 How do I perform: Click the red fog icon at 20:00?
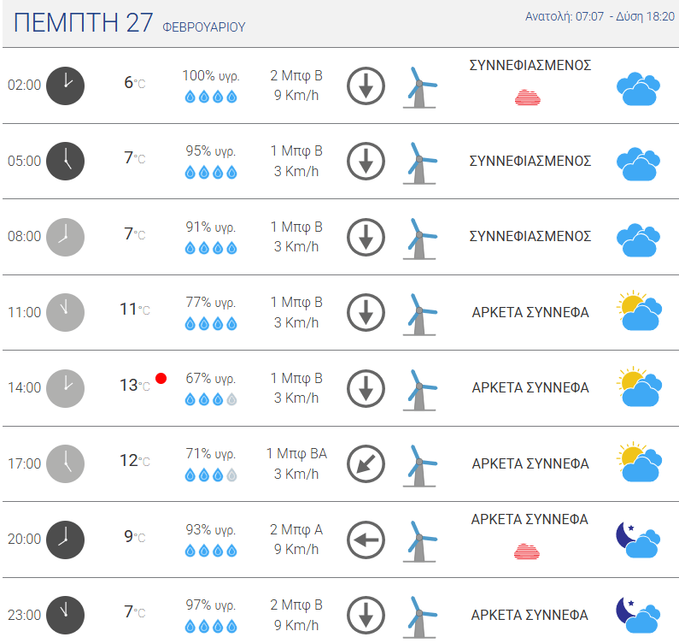[527, 552]
